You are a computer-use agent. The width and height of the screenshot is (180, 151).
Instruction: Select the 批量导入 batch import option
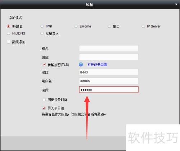[42, 33]
